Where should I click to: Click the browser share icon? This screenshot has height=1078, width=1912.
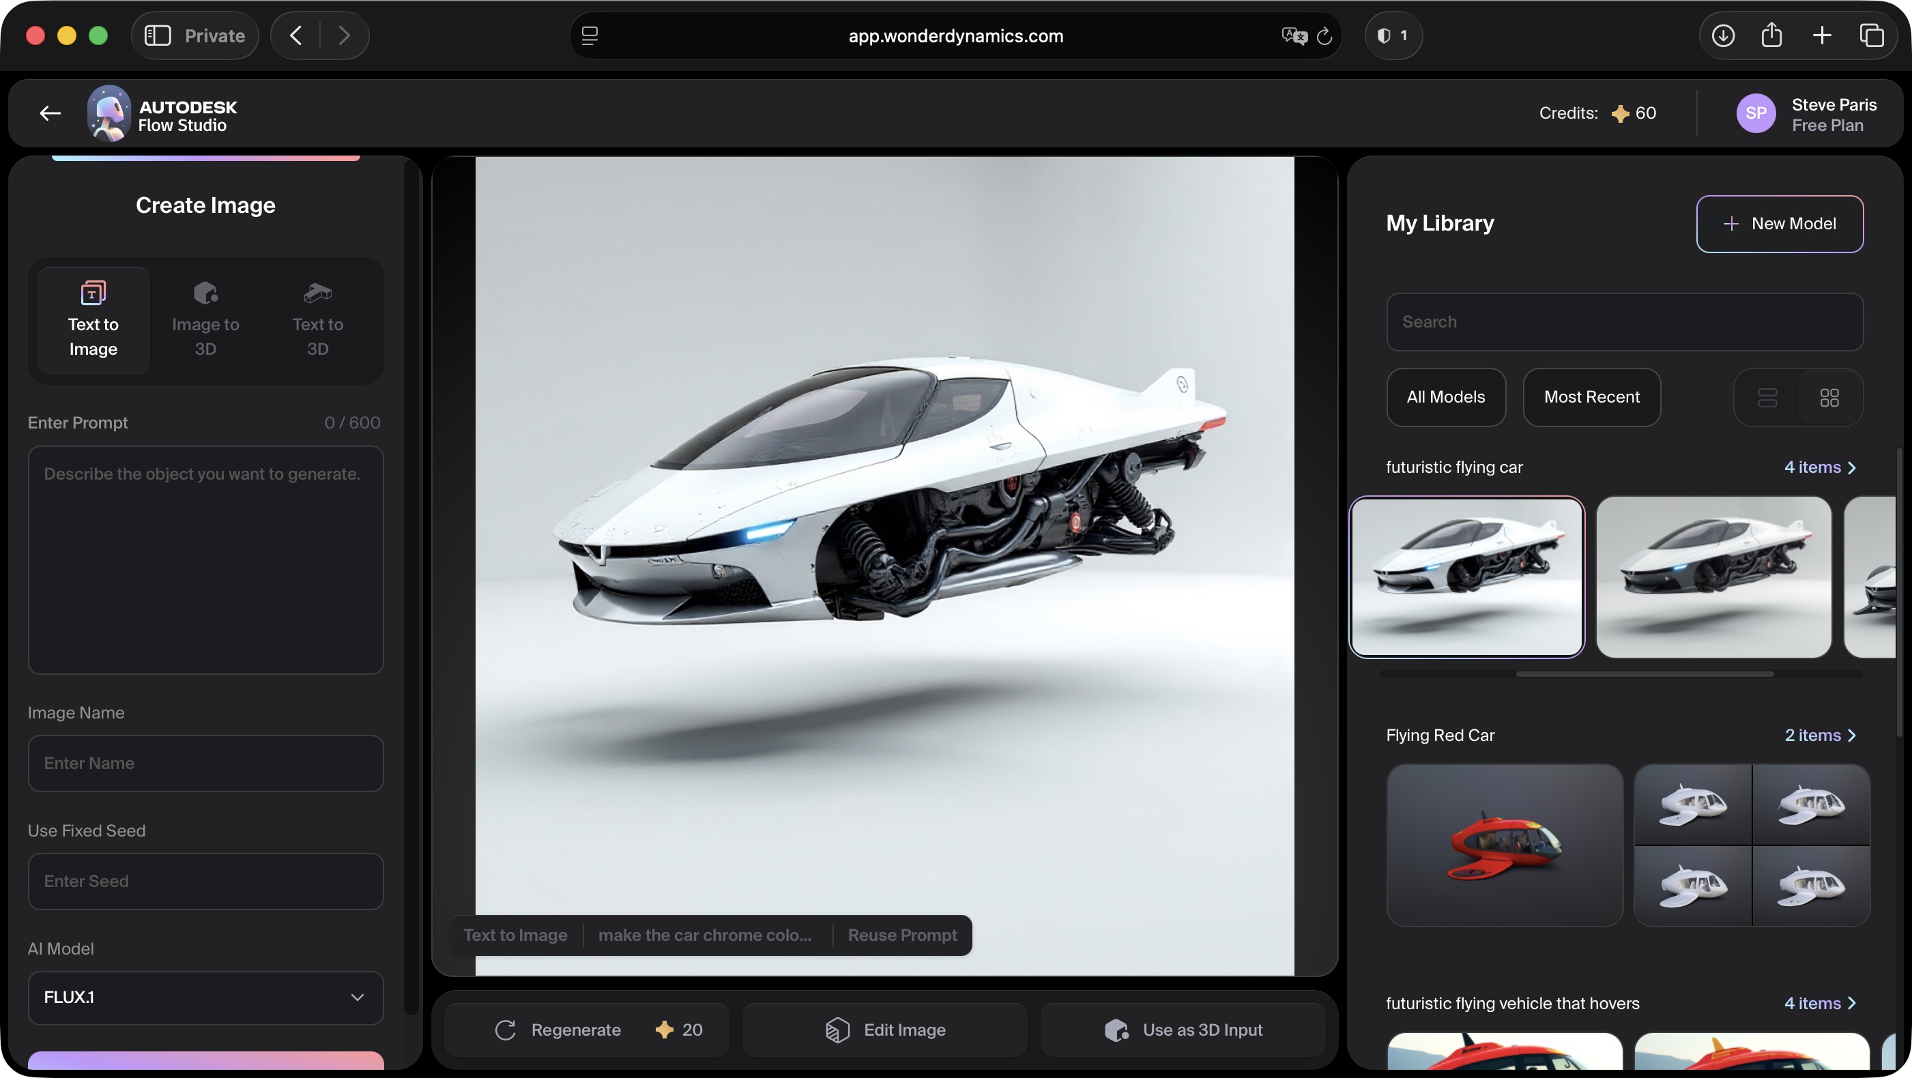pyautogui.click(x=1773, y=35)
